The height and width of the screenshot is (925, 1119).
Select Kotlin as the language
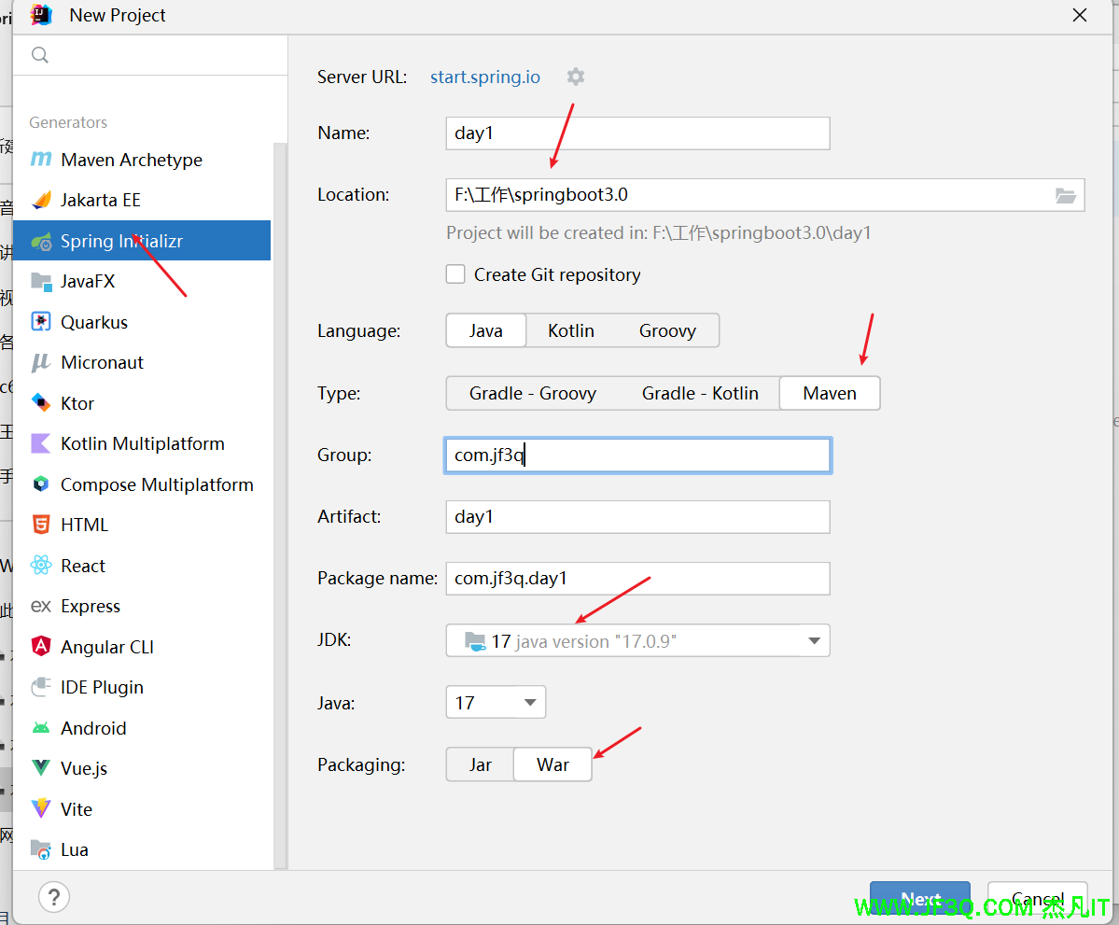[570, 330]
